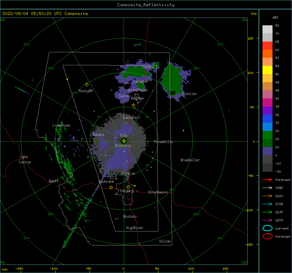Click the RedDeer city label
292x273 pixels.
pyautogui.click(x=138, y=98)
